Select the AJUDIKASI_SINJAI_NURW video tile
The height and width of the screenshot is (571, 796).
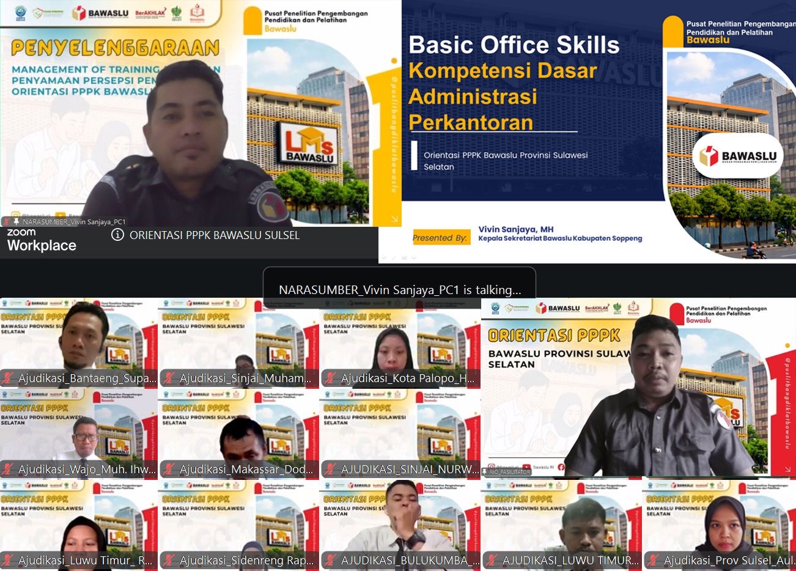[x=400, y=433]
